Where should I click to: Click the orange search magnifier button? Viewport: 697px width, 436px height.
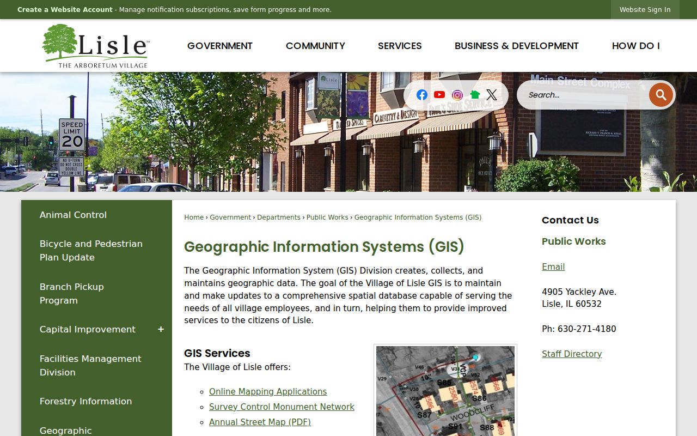[x=661, y=95]
